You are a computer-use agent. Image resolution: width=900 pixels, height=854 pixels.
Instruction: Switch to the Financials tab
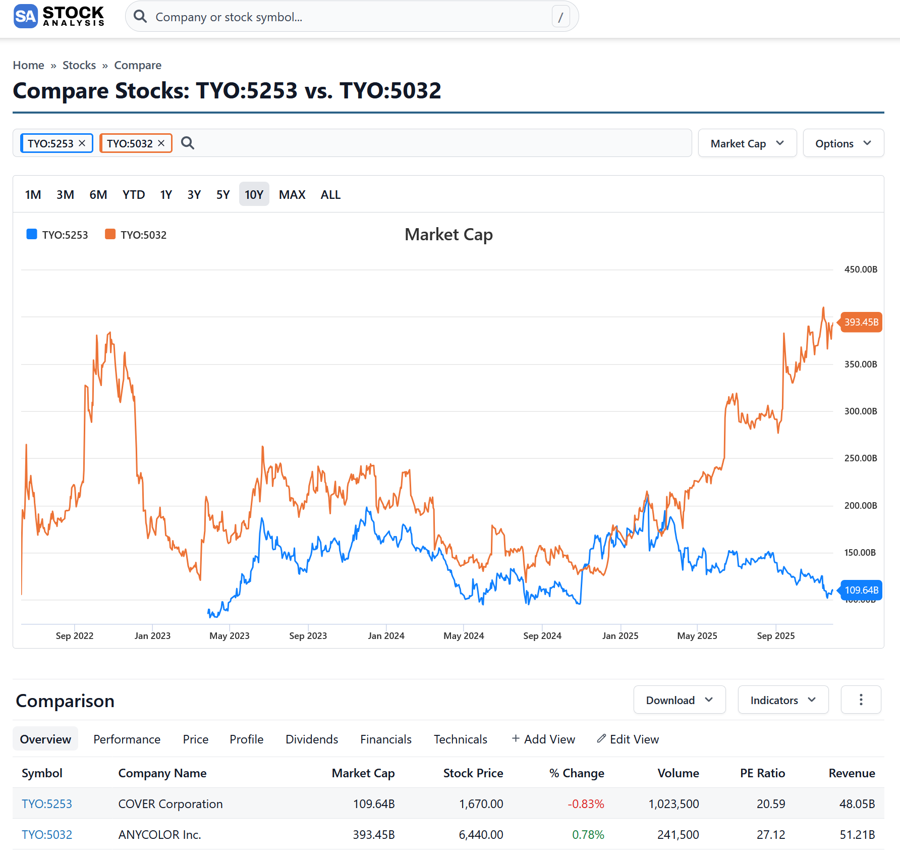click(386, 739)
